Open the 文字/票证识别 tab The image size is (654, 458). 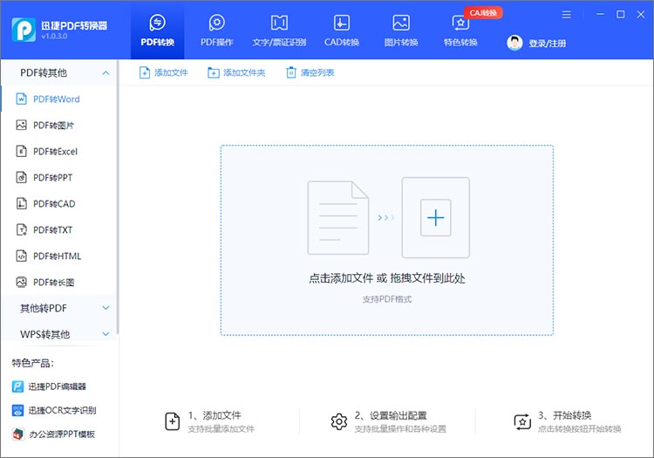pyautogui.click(x=279, y=31)
